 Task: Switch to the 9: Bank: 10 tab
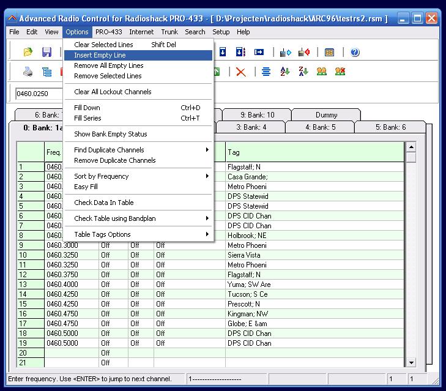(x=257, y=115)
